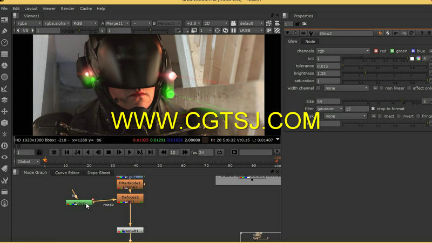Collapse Glow2 panel with the triangle
Image resolution: width=432 pixels, height=243 pixels.
pos(288,33)
